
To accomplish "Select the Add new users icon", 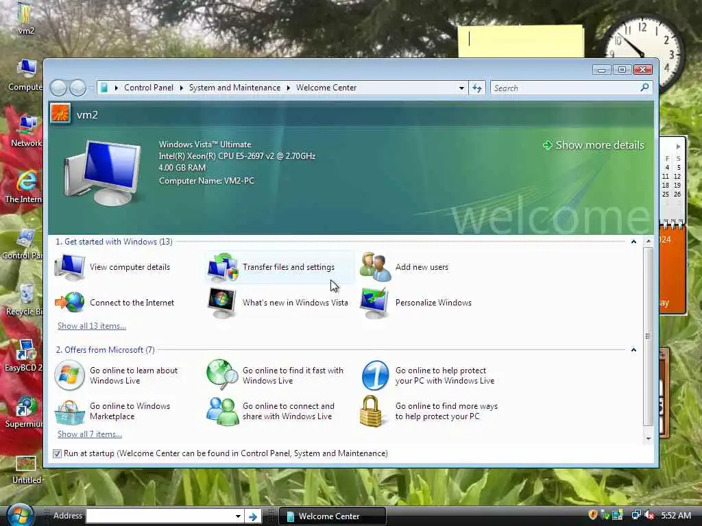I will pyautogui.click(x=375, y=267).
